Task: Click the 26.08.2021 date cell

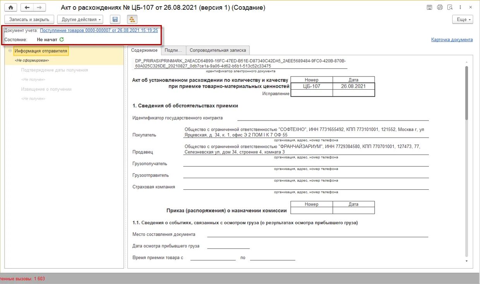Action: point(353,86)
